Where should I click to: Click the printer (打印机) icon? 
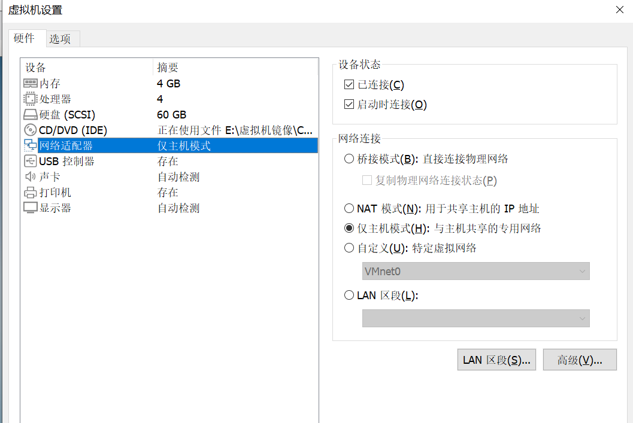[31, 192]
